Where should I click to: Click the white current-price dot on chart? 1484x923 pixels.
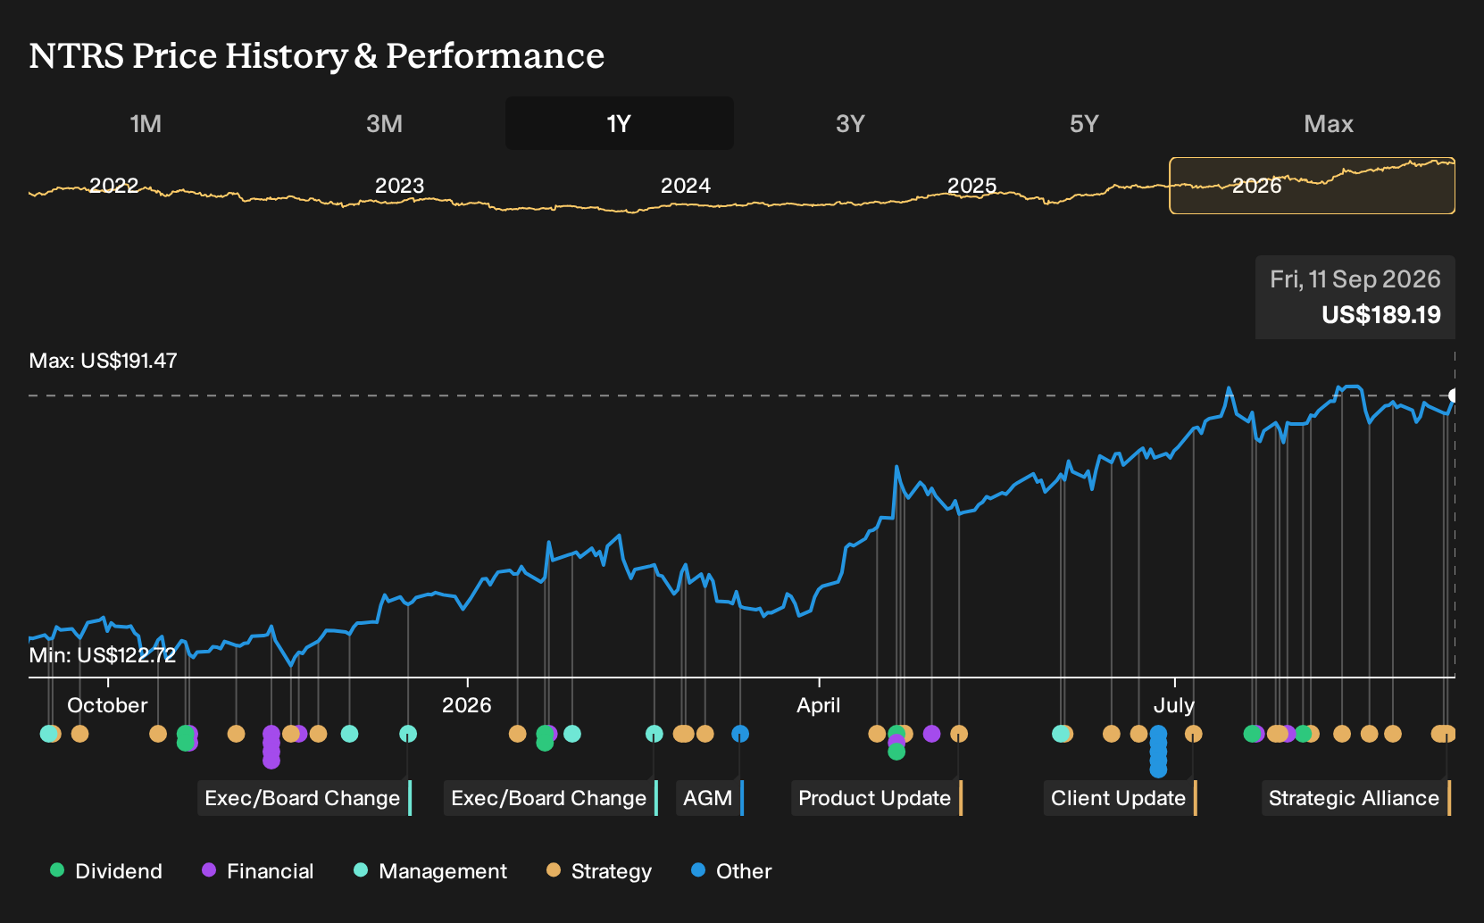[x=1454, y=395]
